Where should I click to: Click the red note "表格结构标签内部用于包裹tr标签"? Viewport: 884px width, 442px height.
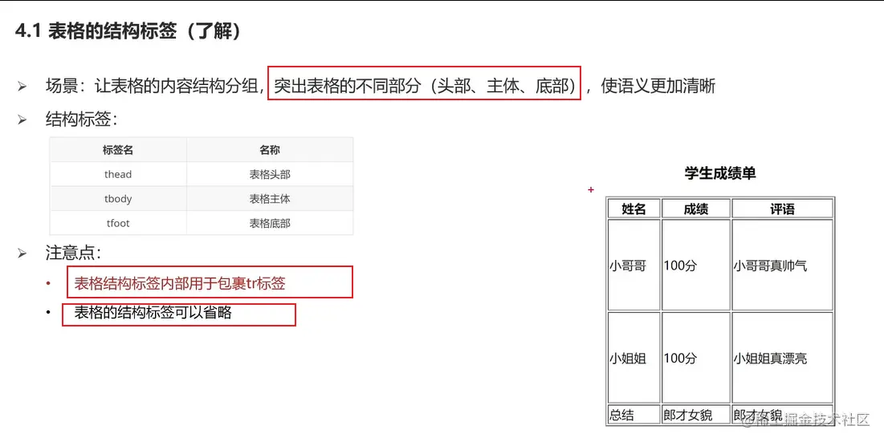point(180,283)
